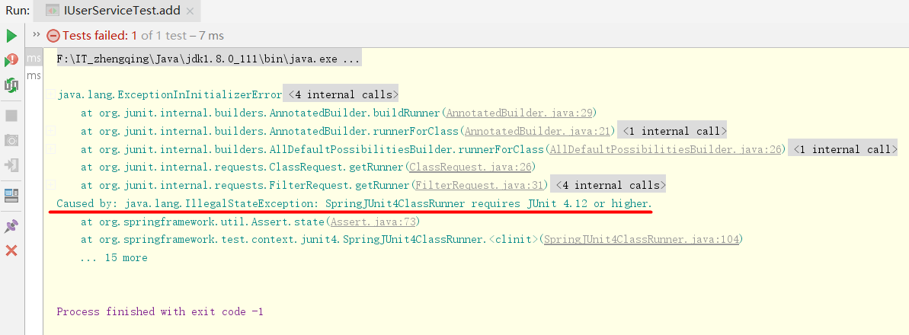This screenshot has width=909, height=335.
Task: Open link AnnotatedBuilder.java:21
Action: pos(537,131)
